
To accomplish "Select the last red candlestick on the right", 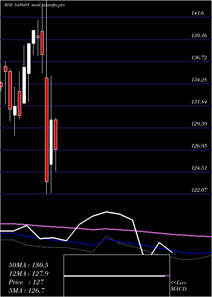I will click(x=56, y=134).
